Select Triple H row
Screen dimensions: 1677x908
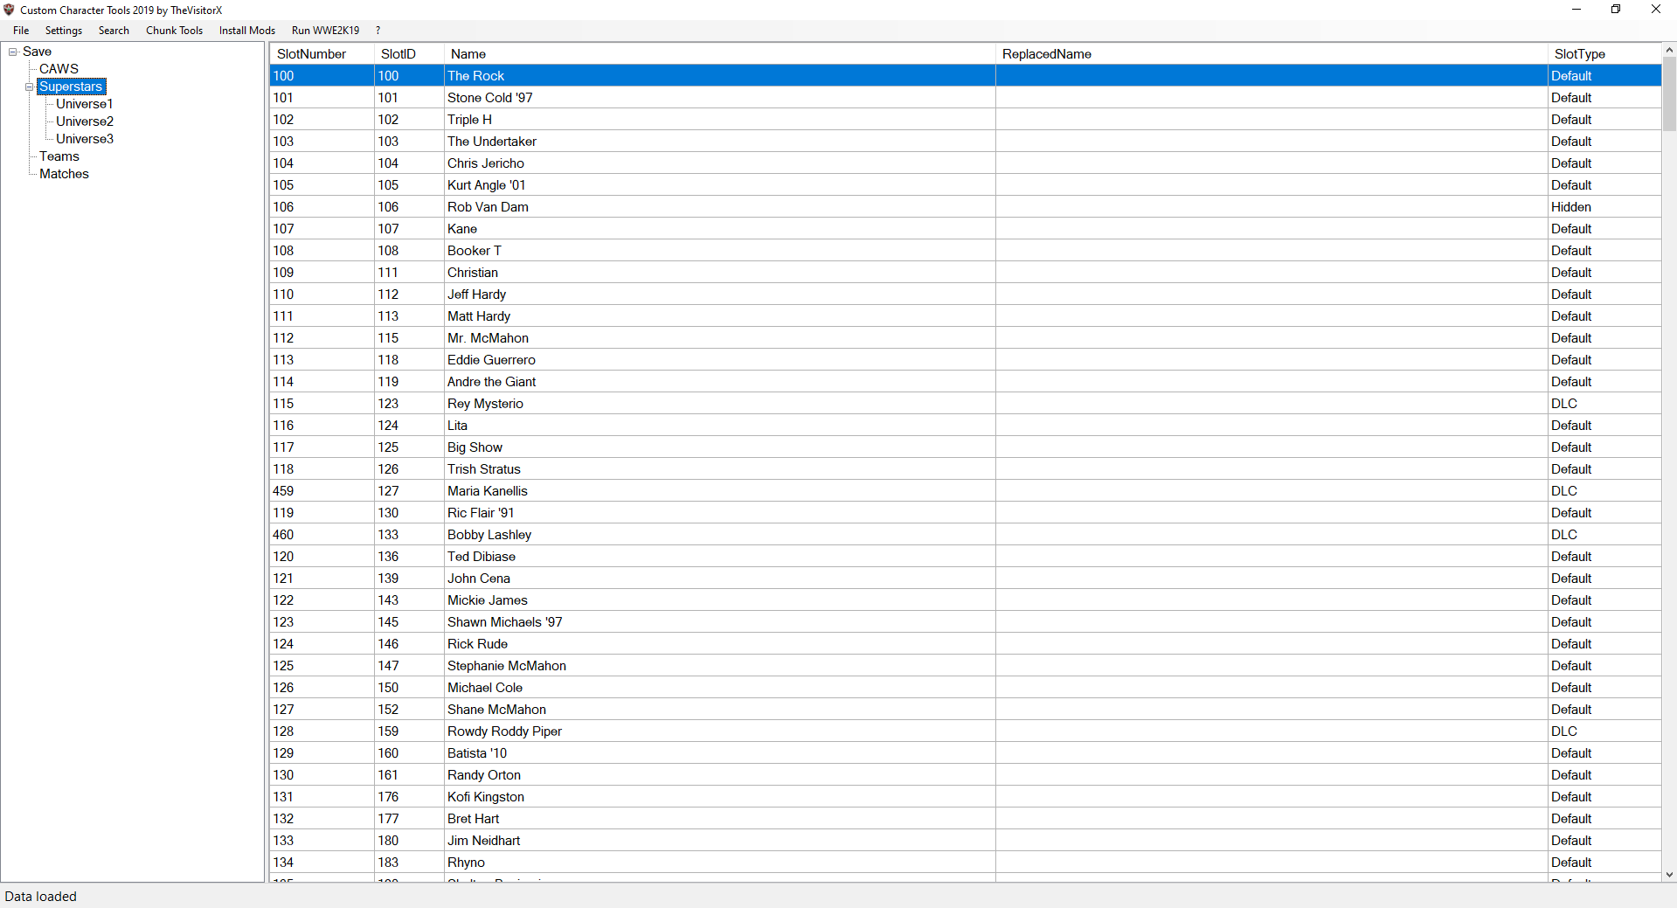point(965,120)
